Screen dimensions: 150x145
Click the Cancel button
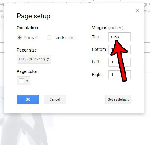55,99
